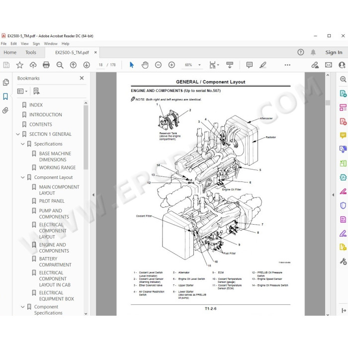Open Attachments paperclip panel
348x348 pixels.
click(x=5, y=110)
